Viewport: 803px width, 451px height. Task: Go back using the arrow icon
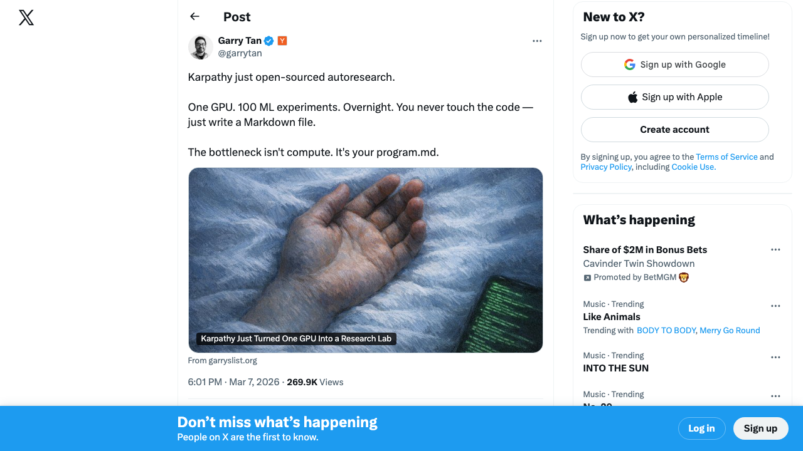pyautogui.click(x=194, y=17)
